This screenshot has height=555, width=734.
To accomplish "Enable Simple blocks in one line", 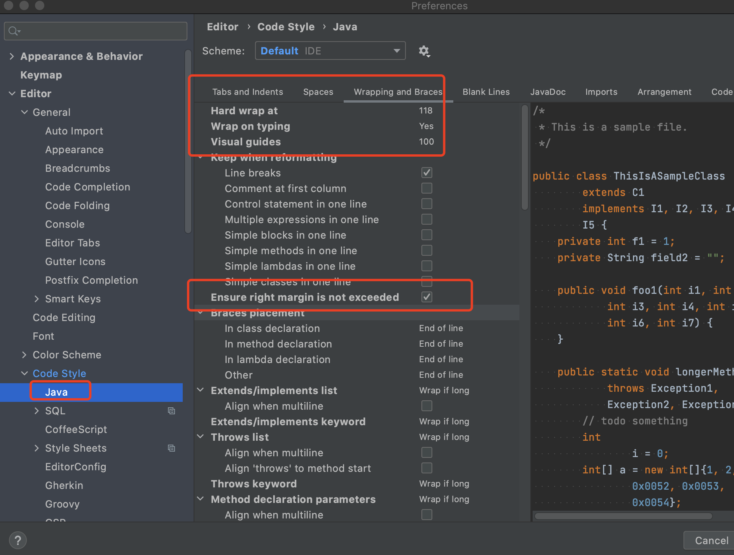I will click(427, 235).
